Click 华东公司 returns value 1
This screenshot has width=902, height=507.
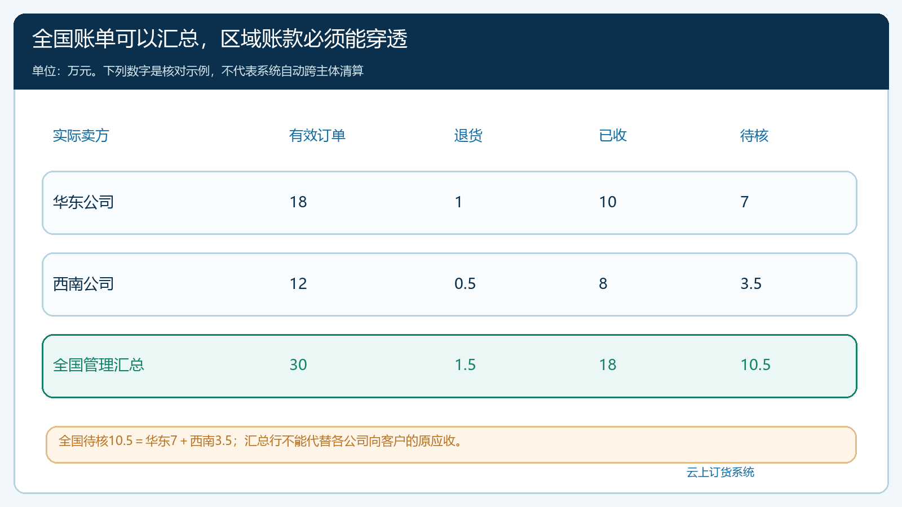(459, 202)
